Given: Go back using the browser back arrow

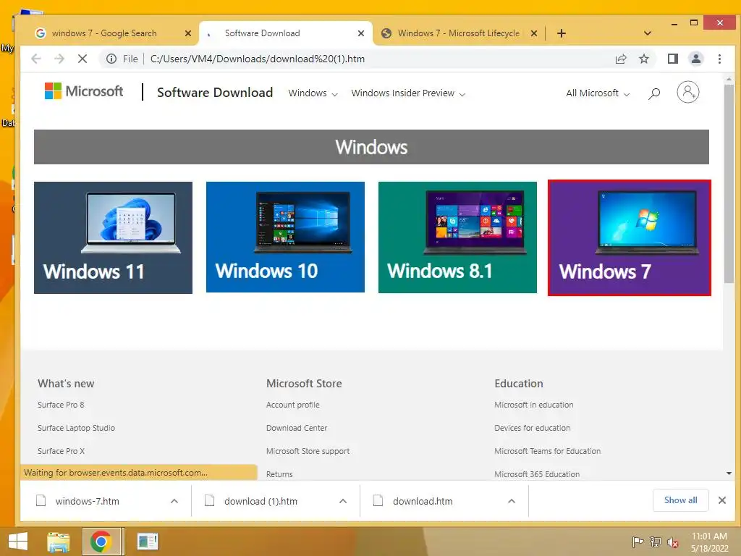Looking at the screenshot, I should point(36,59).
